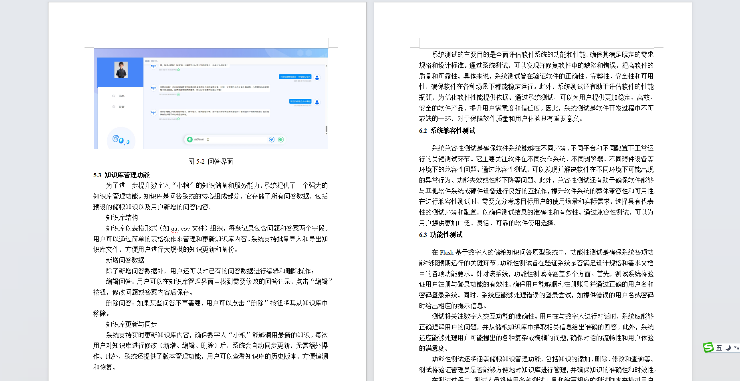
Task: Click the paper-plane send icon in the figure
Action: point(272,139)
